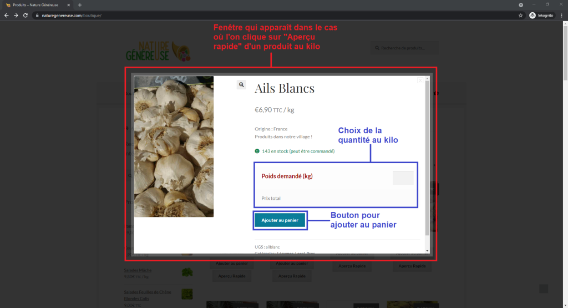The image size is (568, 308).
Task: Bookmark the page with the star icon
Action: 520,16
